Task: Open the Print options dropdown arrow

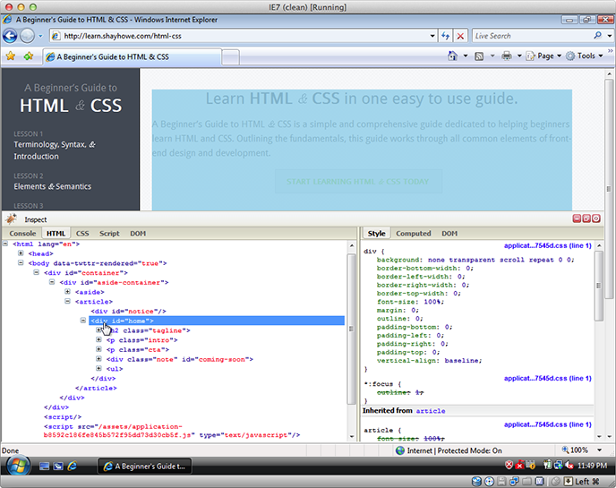Action: coord(519,56)
